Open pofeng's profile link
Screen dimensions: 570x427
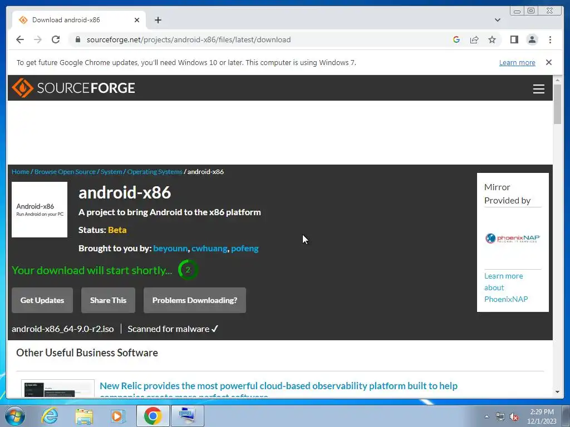(245, 249)
